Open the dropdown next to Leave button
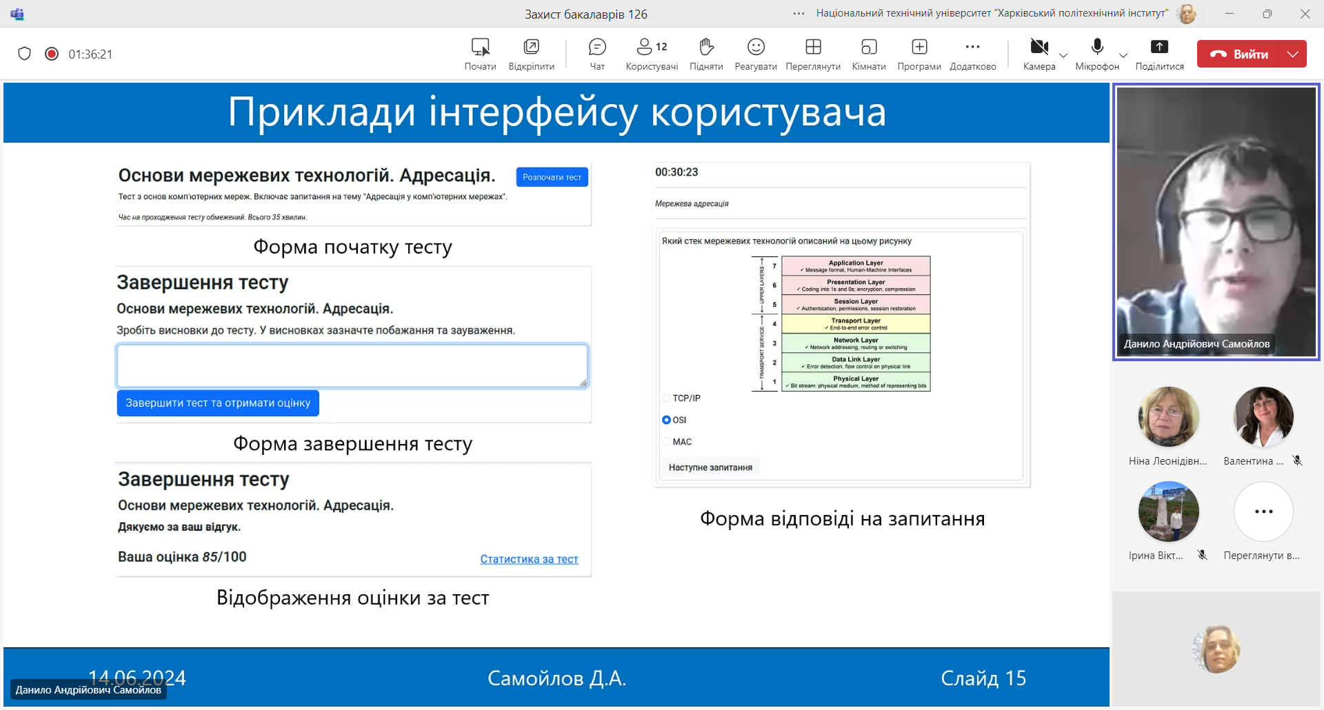Viewport: 1324px width, 710px height. point(1293,54)
